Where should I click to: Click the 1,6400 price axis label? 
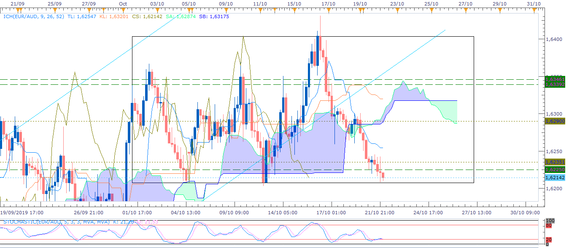(554, 39)
